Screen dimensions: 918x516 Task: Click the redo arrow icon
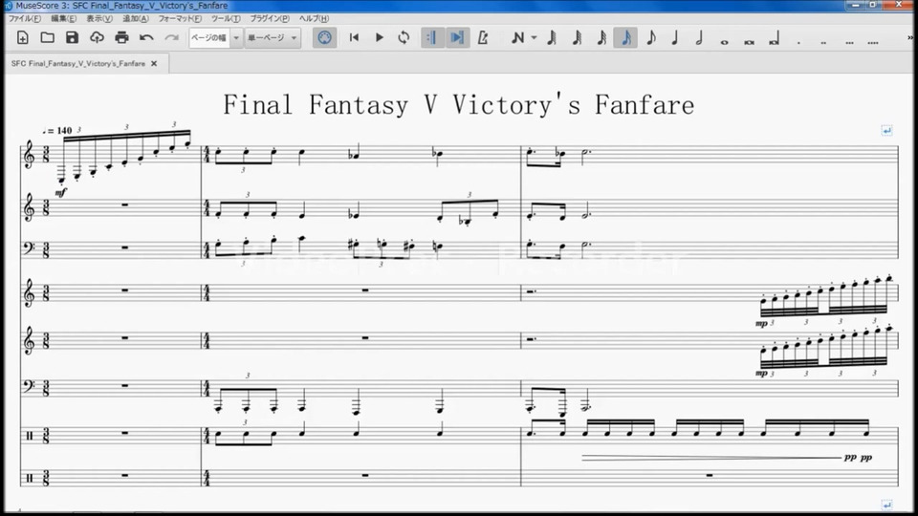171,38
